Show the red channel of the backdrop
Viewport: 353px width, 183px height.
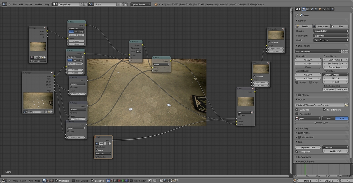[119, 181]
